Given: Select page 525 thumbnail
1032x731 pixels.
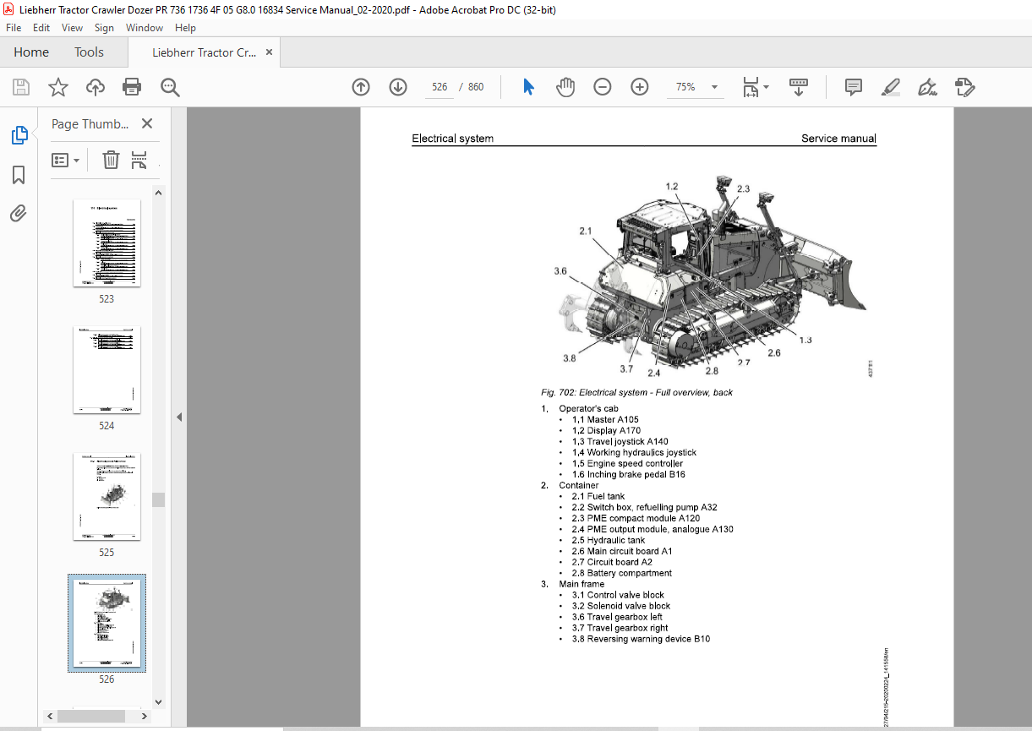Looking at the screenshot, I should 106,497.
